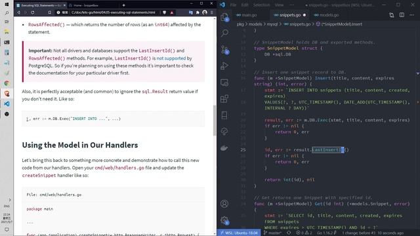Open the editor More Actions menu
The width and height of the screenshot is (420, 236).
[x=412, y=15]
